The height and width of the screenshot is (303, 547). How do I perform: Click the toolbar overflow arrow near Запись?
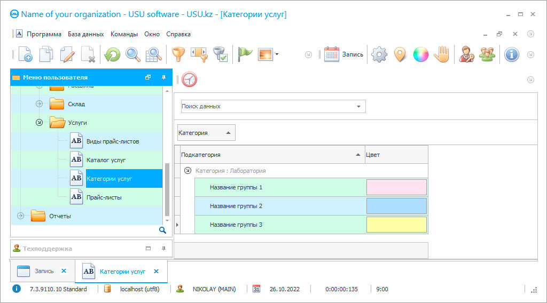pos(308,55)
